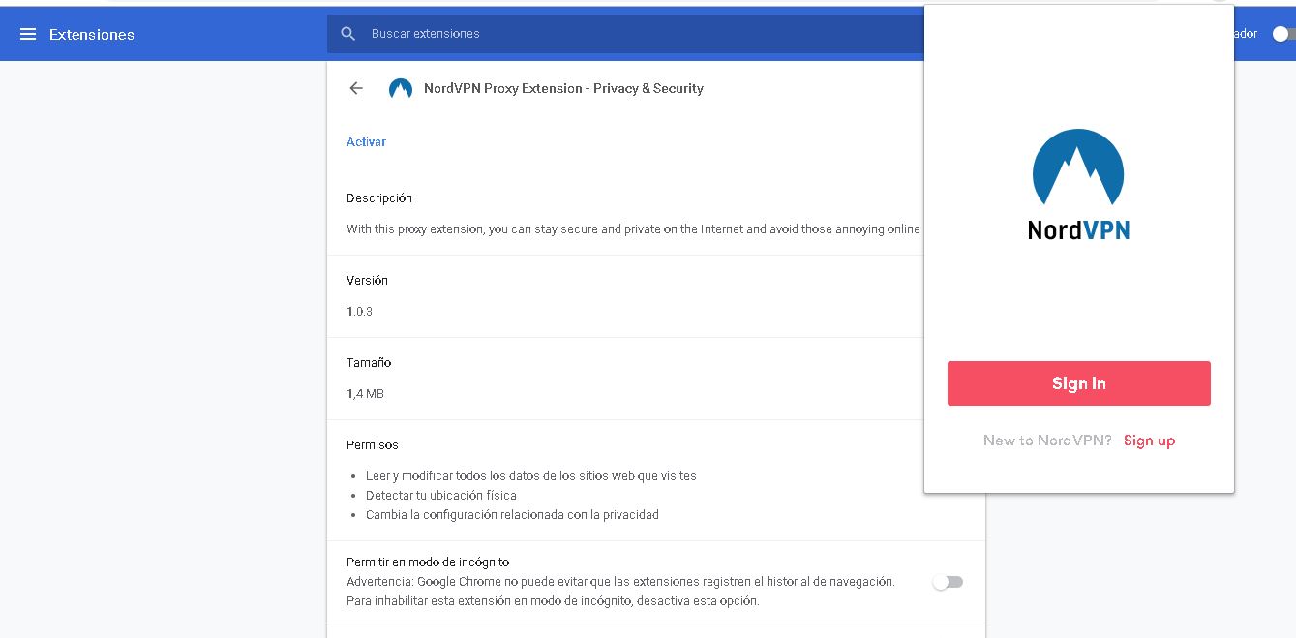Image resolution: width=1296 pixels, height=638 pixels.
Task: Click the Leer y modificar todos los datos permission
Action: point(531,476)
